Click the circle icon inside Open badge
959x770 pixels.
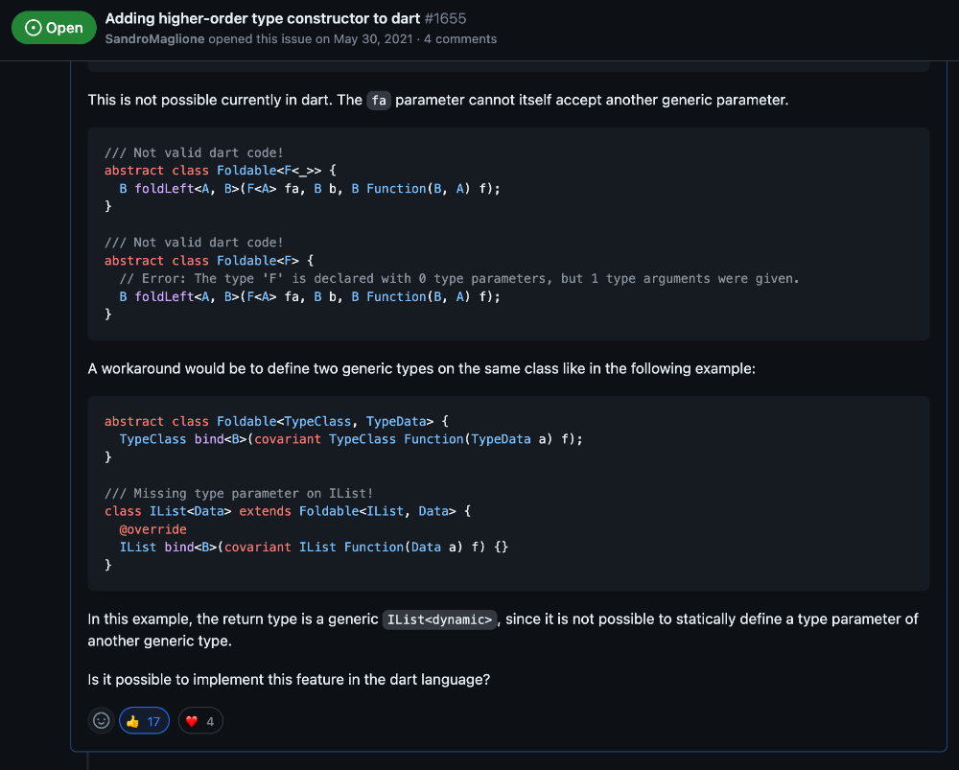click(32, 28)
